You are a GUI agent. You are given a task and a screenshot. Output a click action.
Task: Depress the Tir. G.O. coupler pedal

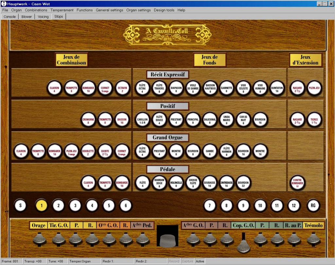[59, 239]
